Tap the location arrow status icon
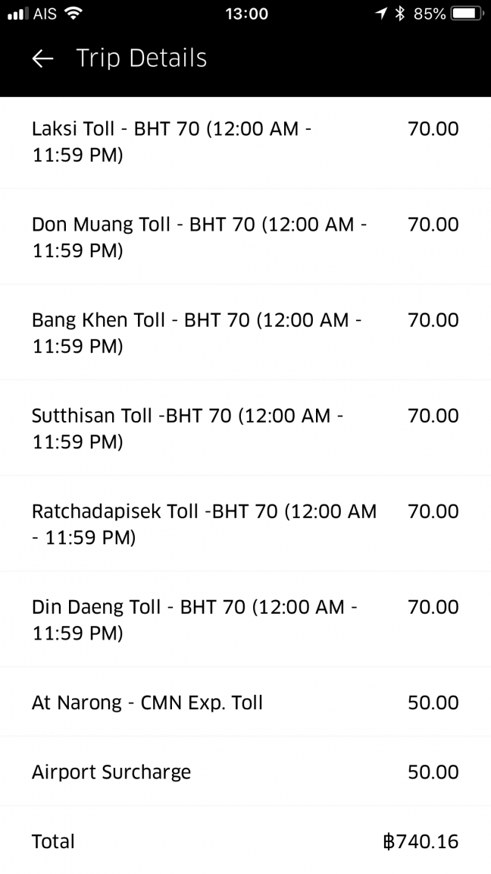Screen dimensions: 491x874 (381, 14)
